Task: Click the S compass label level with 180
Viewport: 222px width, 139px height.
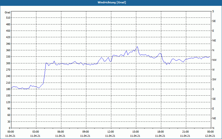Action: [x=213, y=89]
